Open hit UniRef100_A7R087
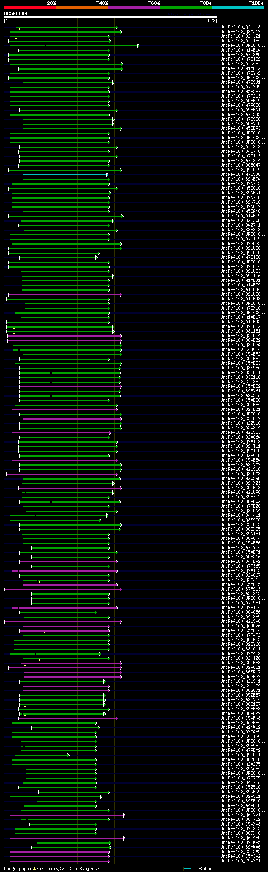The width and height of the screenshot is (268, 872). (240, 64)
